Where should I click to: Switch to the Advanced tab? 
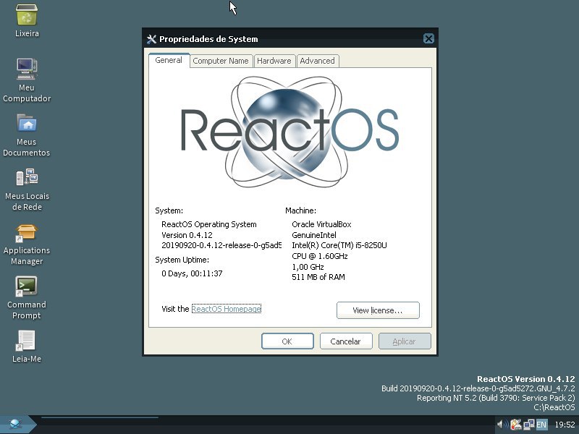coord(317,61)
